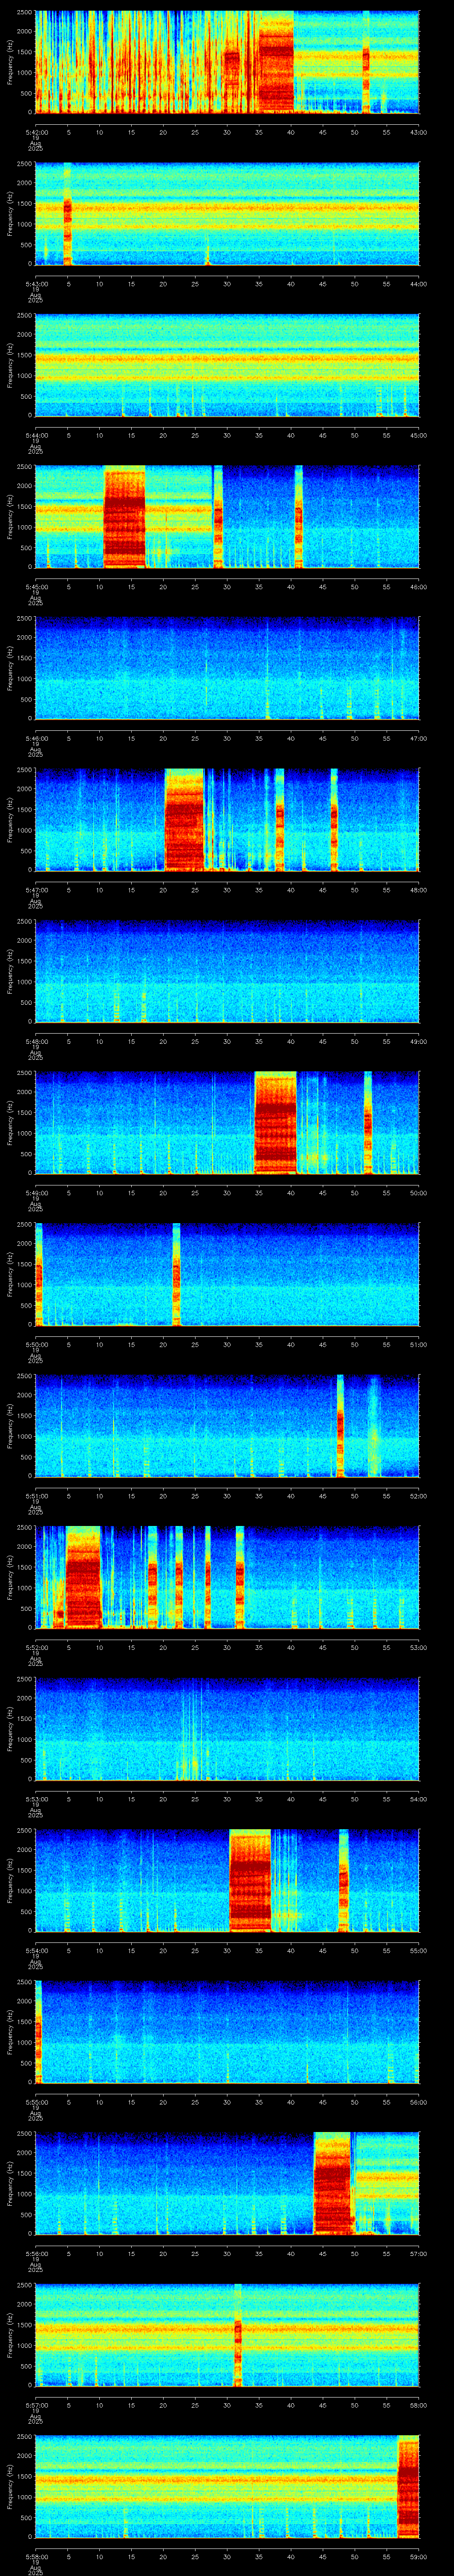This screenshot has width=454, height=2576.
Task: Click the 5:52:00 start time label
Action: pyautogui.click(x=36, y=1648)
